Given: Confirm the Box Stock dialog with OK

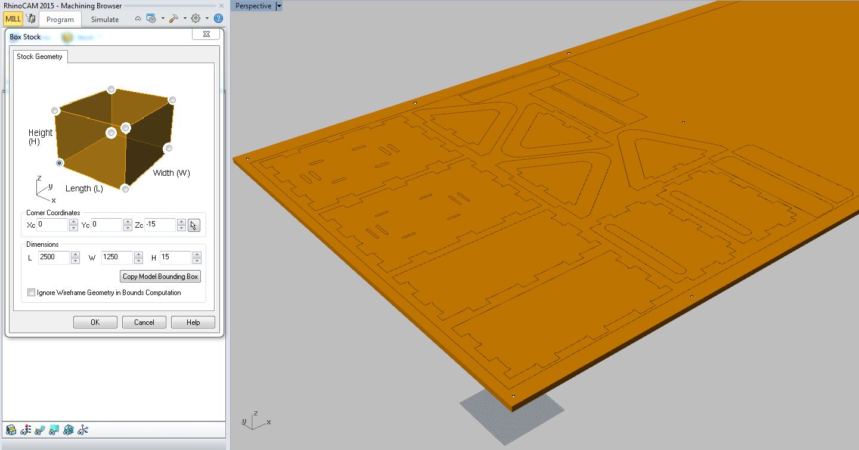Looking at the screenshot, I should [95, 322].
